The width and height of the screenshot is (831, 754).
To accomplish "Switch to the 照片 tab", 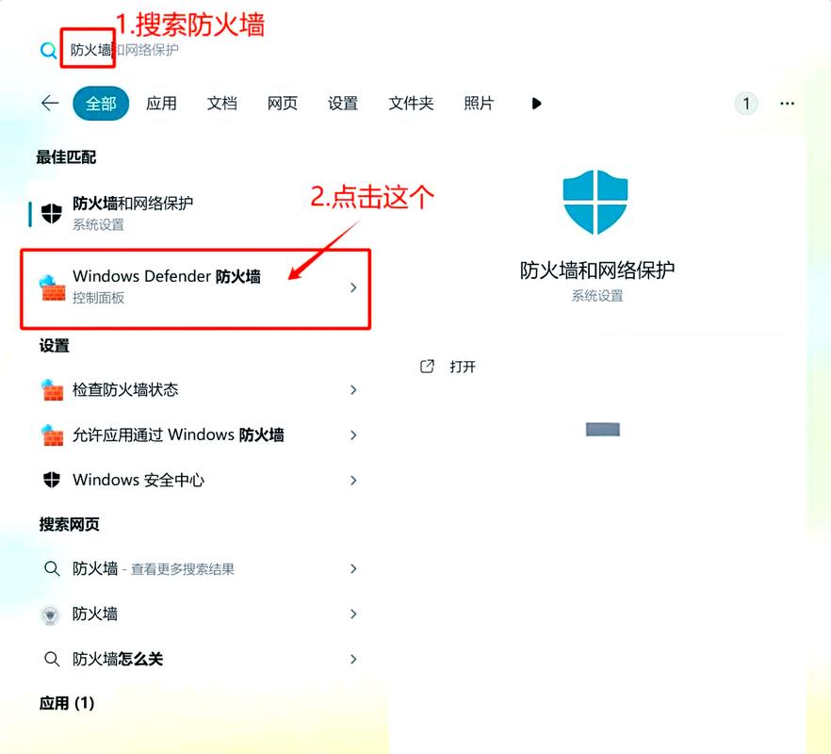I will pos(479,104).
